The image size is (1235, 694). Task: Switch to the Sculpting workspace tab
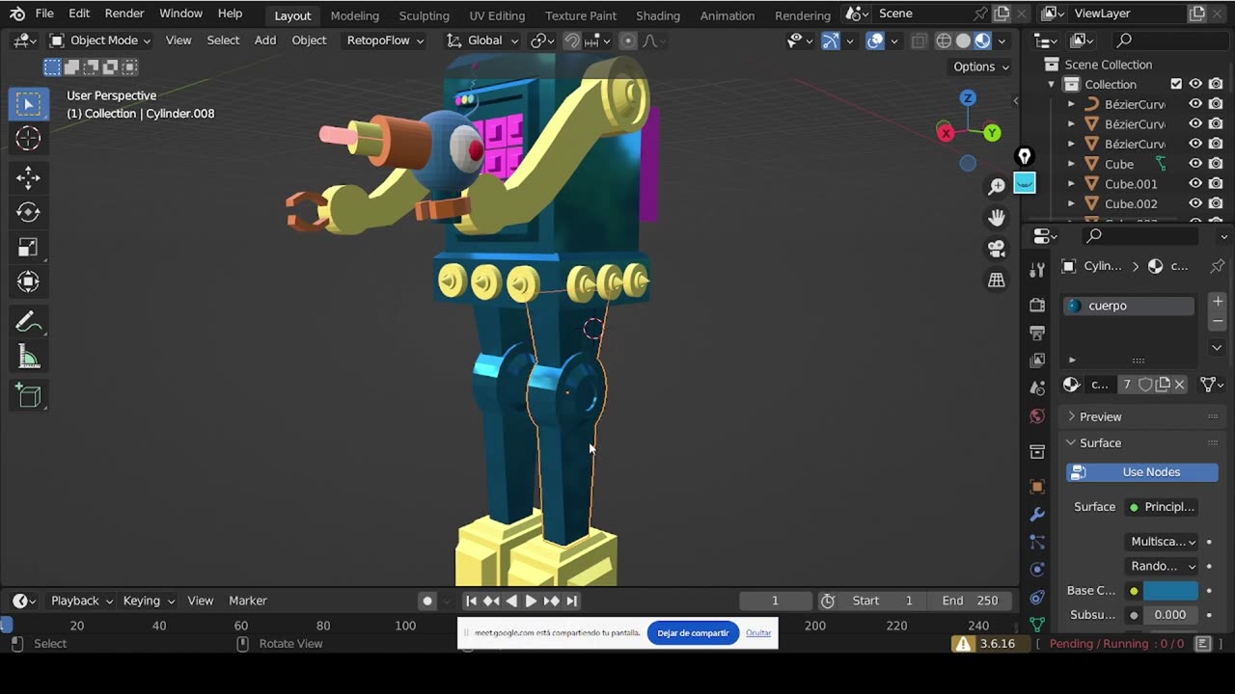point(424,15)
